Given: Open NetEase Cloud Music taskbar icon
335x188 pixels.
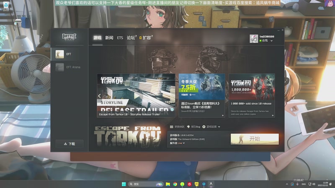Looking at the screenshot, I should (x=189, y=184).
